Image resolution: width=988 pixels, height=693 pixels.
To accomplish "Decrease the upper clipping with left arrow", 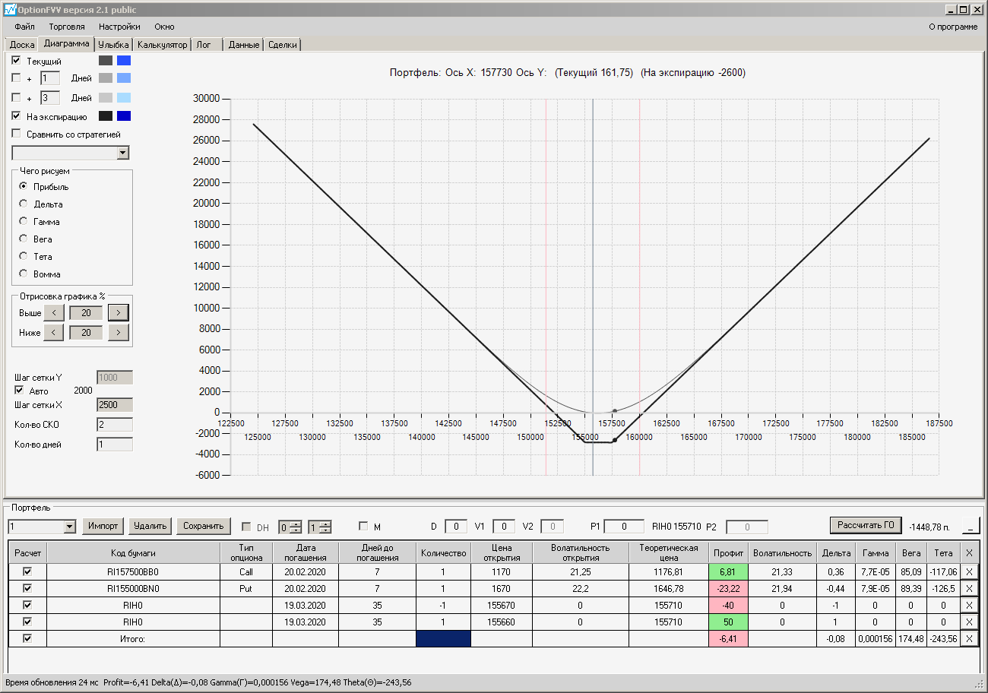I will click(53, 312).
